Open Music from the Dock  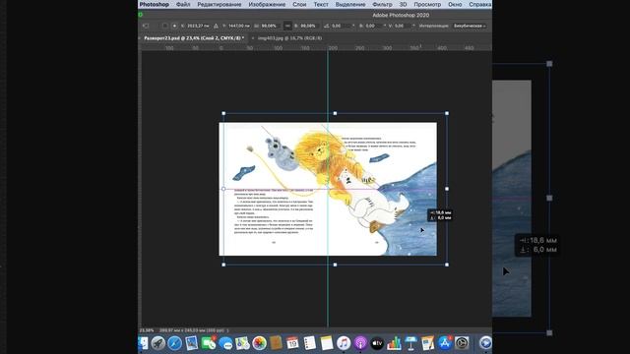point(344,343)
